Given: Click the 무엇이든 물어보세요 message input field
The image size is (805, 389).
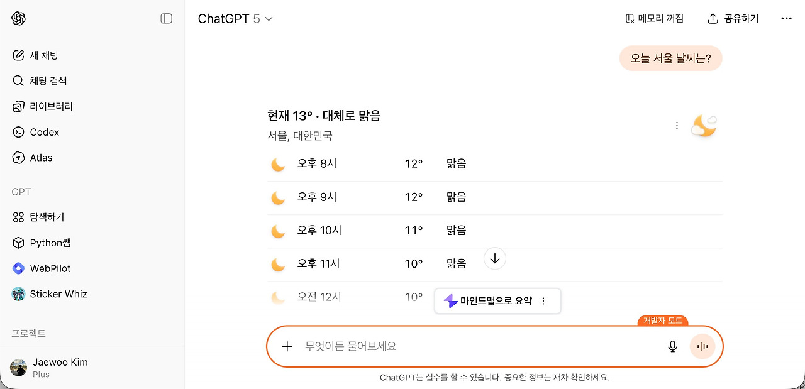Looking at the screenshot, I should coord(472,346).
